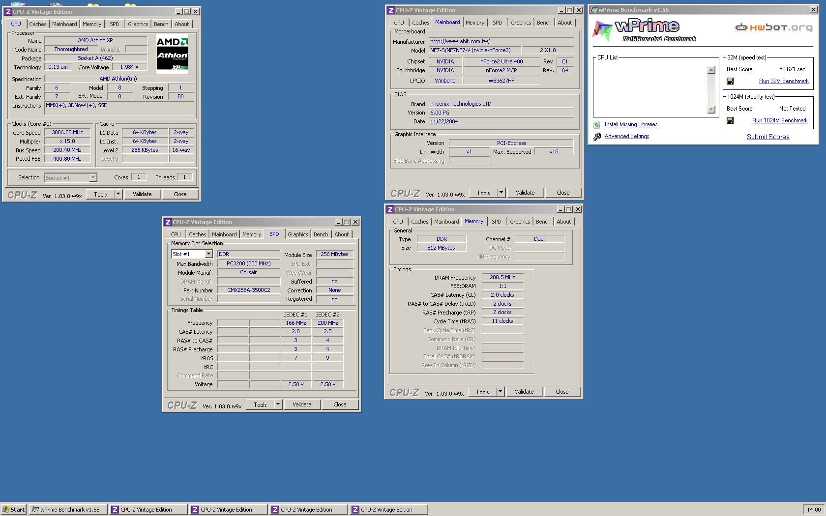
Task: Click the Code Name Thoroughbred value
Action: (x=71, y=49)
